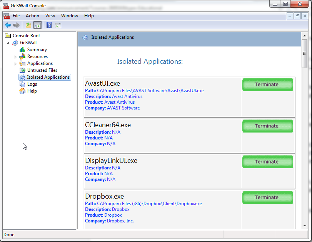Viewport: 312px width, 242px height.
Task: Click the Back arrow toolbar icon
Action: tap(8, 25)
